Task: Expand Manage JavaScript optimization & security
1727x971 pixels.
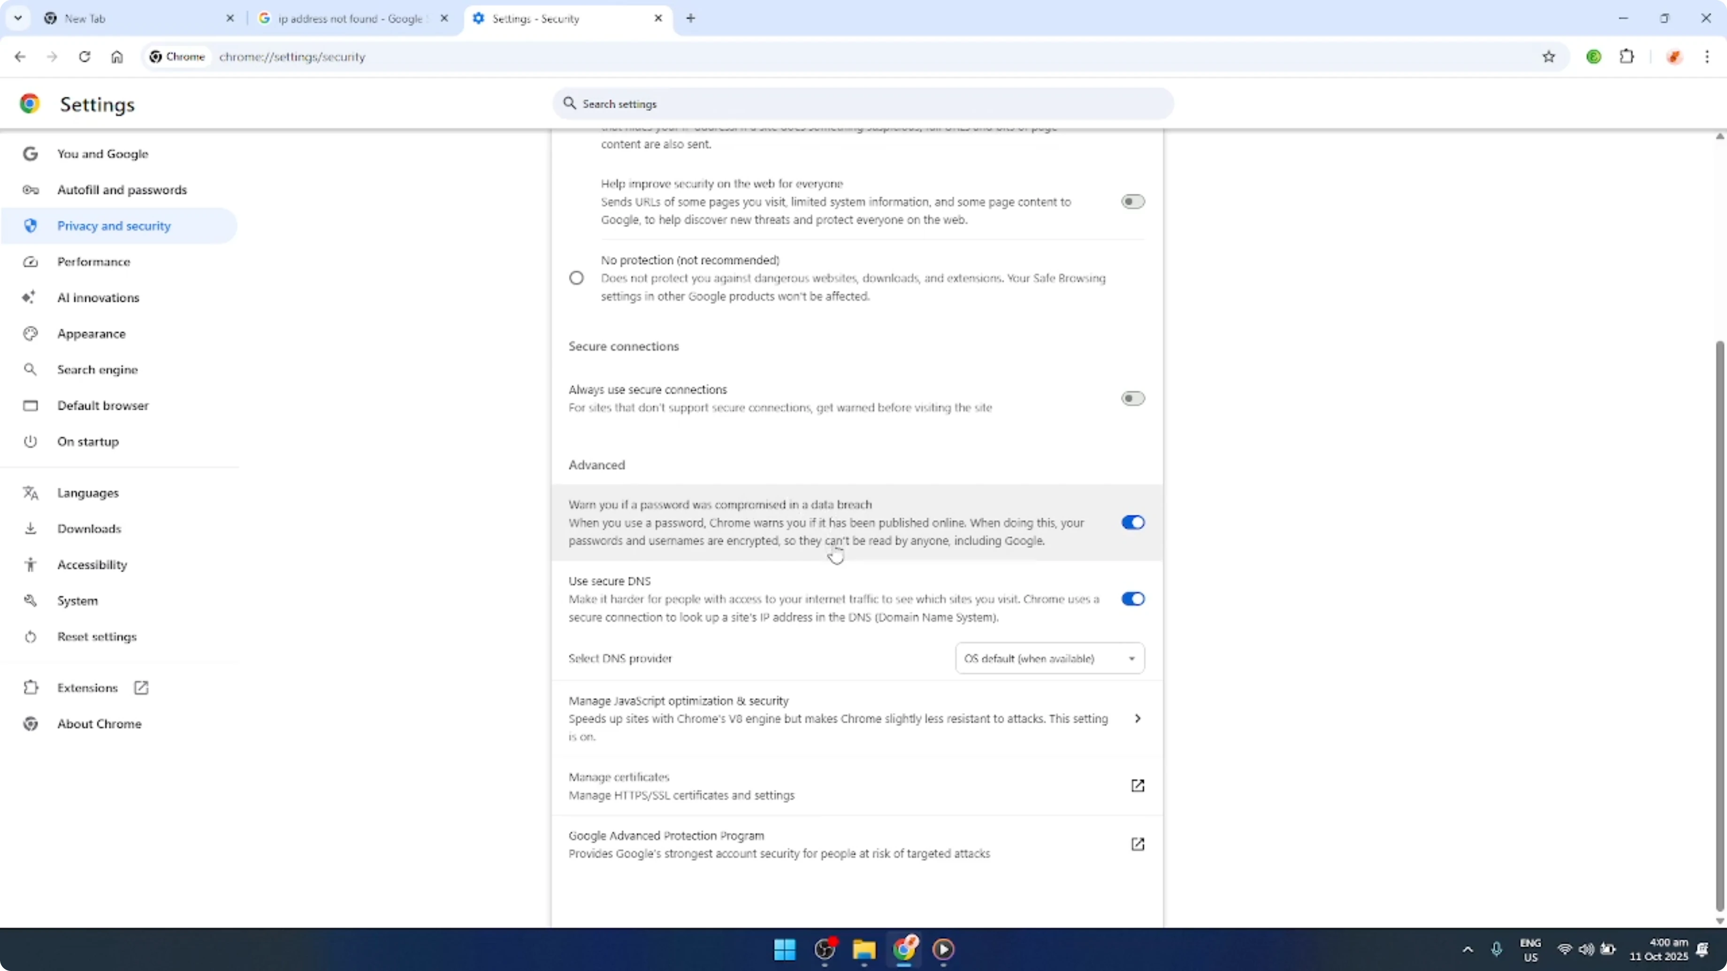Action: click(x=1138, y=718)
